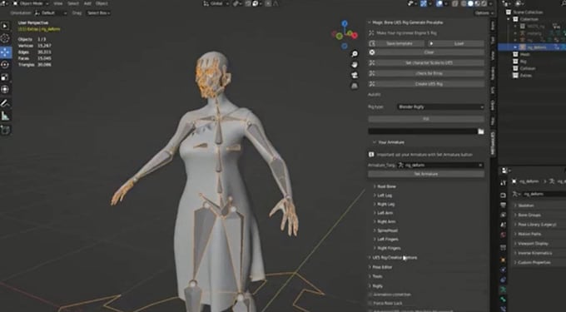Image resolution: width=566 pixels, height=312 pixels.
Task: Switch to Rendered viewport shading
Action: [x=484, y=3]
